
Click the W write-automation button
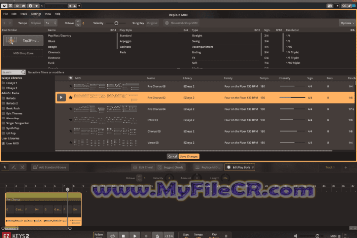[23, 6]
